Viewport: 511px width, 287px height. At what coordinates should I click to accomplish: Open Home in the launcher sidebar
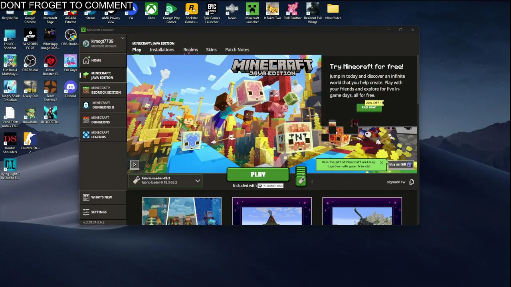click(x=103, y=60)
